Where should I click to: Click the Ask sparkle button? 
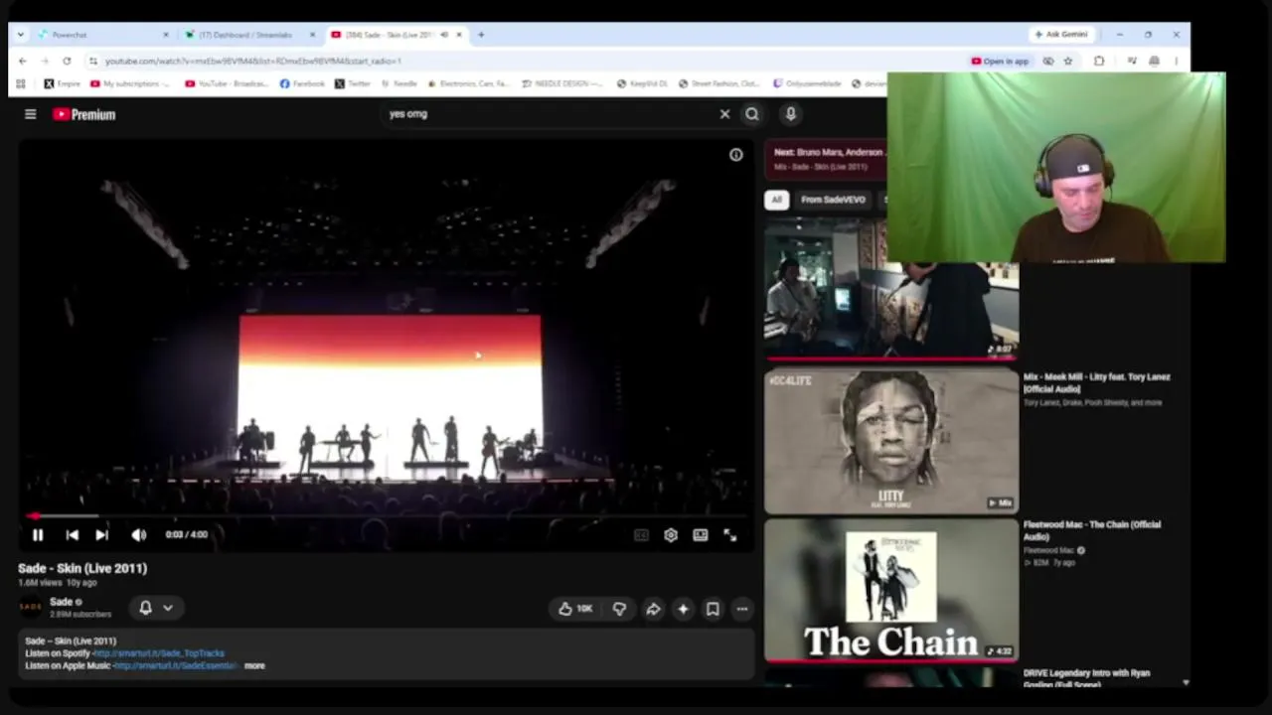tap(683, 609)
